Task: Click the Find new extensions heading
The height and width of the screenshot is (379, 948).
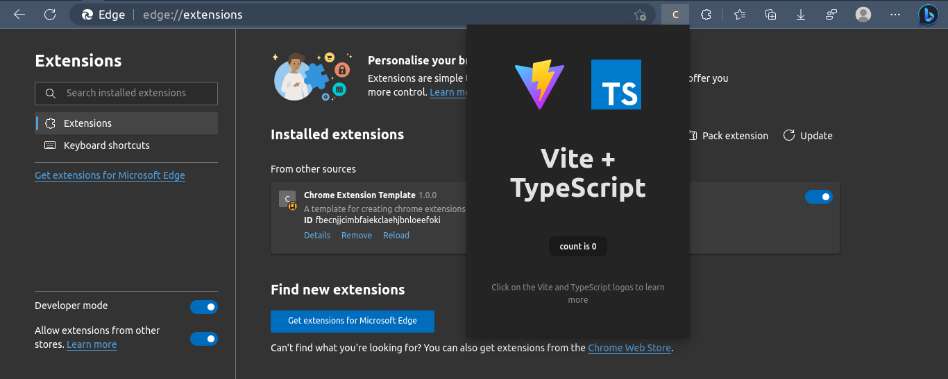Action: tap(338, 290)
